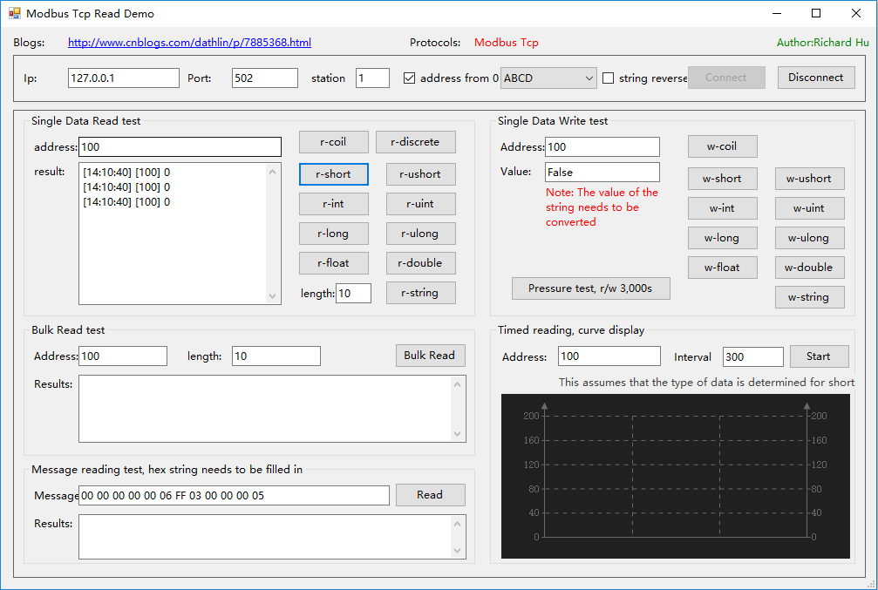Click the red 'Modbus Tcp' protocol label
This screenshot has height=590, width=878.
pyautogui.click(x=507, y=43)
